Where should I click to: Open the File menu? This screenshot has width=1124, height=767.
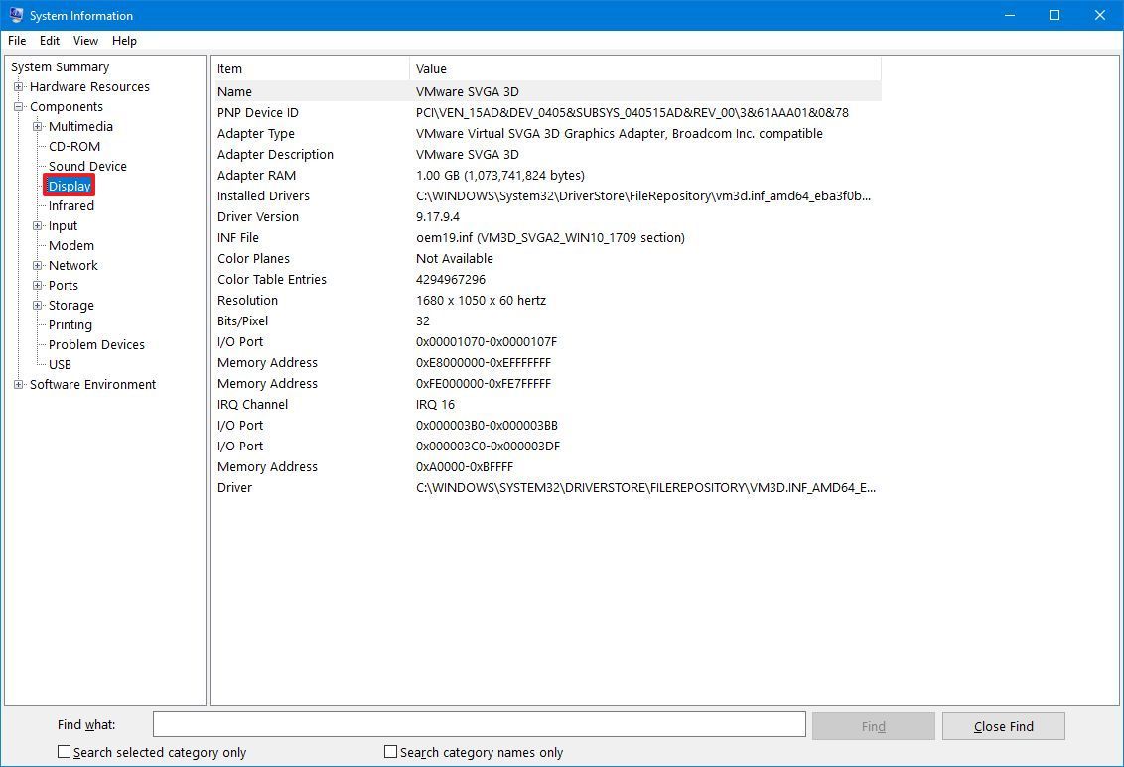16,41
